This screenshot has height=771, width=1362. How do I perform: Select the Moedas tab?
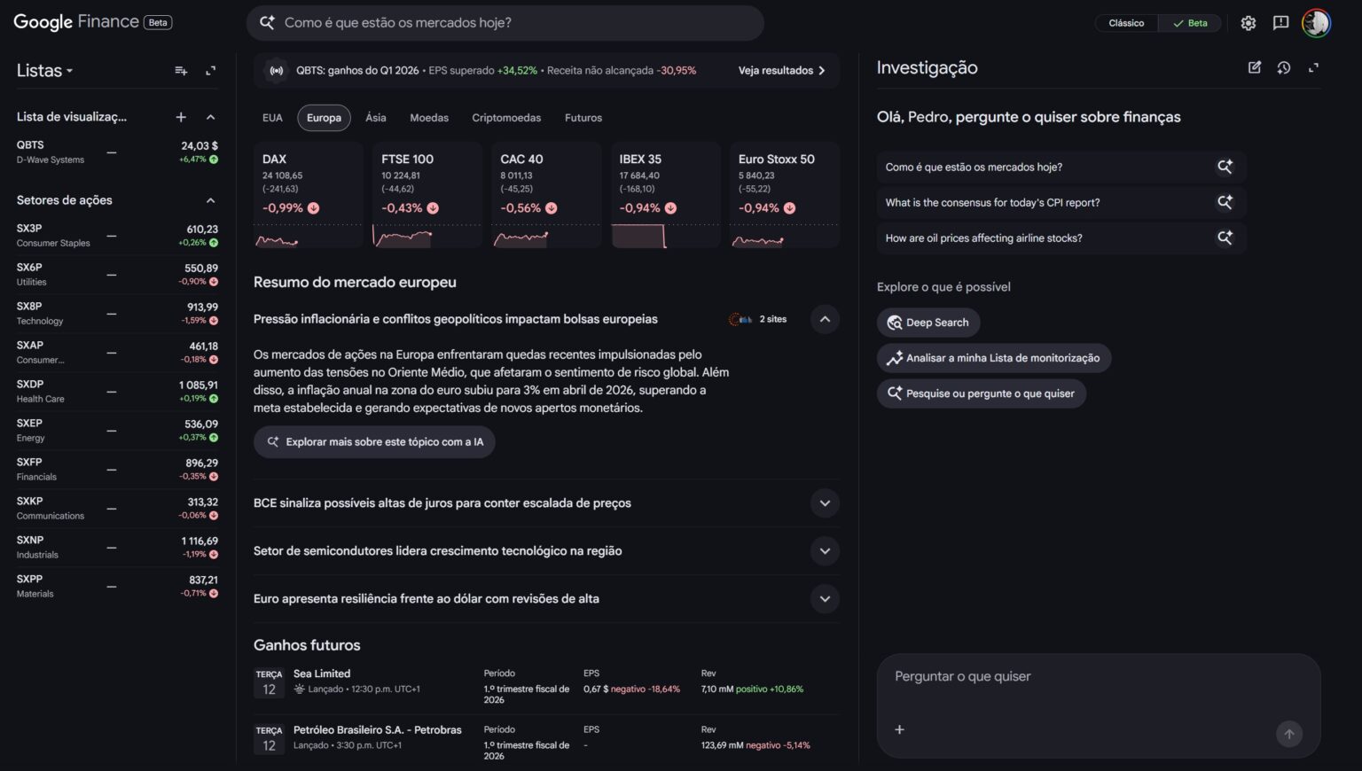pyautogui.click(x=429, y=118)
